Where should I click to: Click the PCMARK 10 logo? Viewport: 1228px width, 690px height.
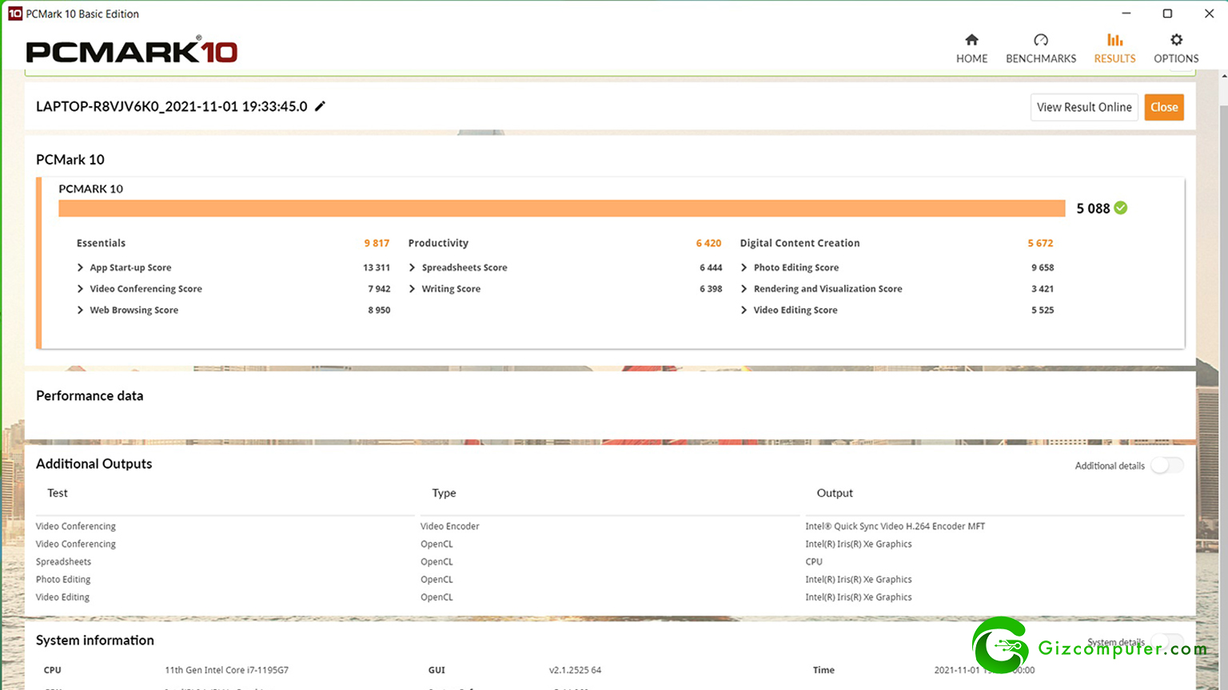(132, 50)
